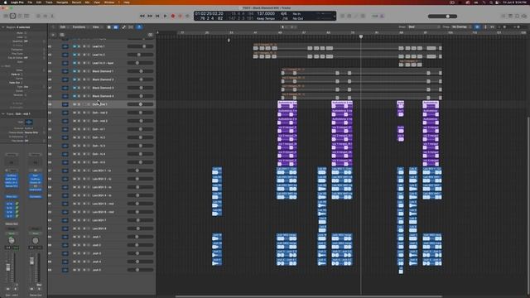530x298 pixels.
Task: Open the Drag No Overlap dropdown
Action: point(461,27)
